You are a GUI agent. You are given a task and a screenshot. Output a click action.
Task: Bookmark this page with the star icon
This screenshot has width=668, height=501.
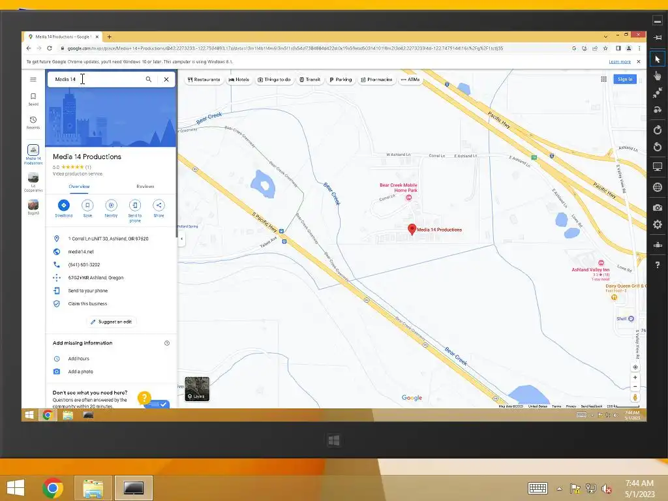605,48
